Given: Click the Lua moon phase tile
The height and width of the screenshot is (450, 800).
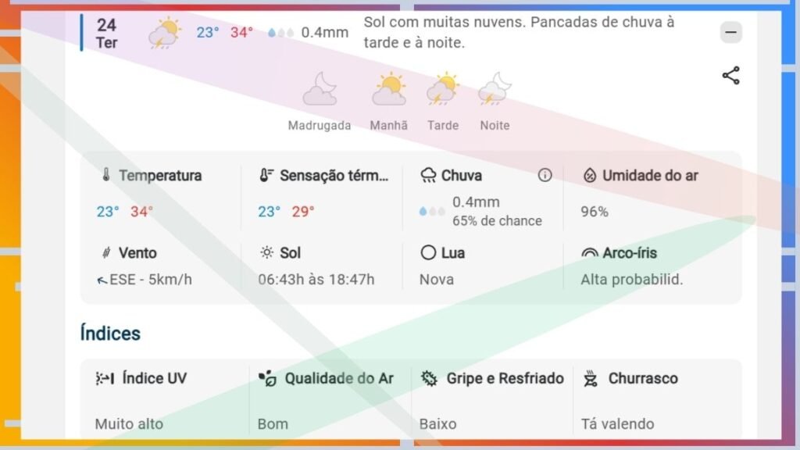Looking at the screenshot, I should [x=482, y=266].
